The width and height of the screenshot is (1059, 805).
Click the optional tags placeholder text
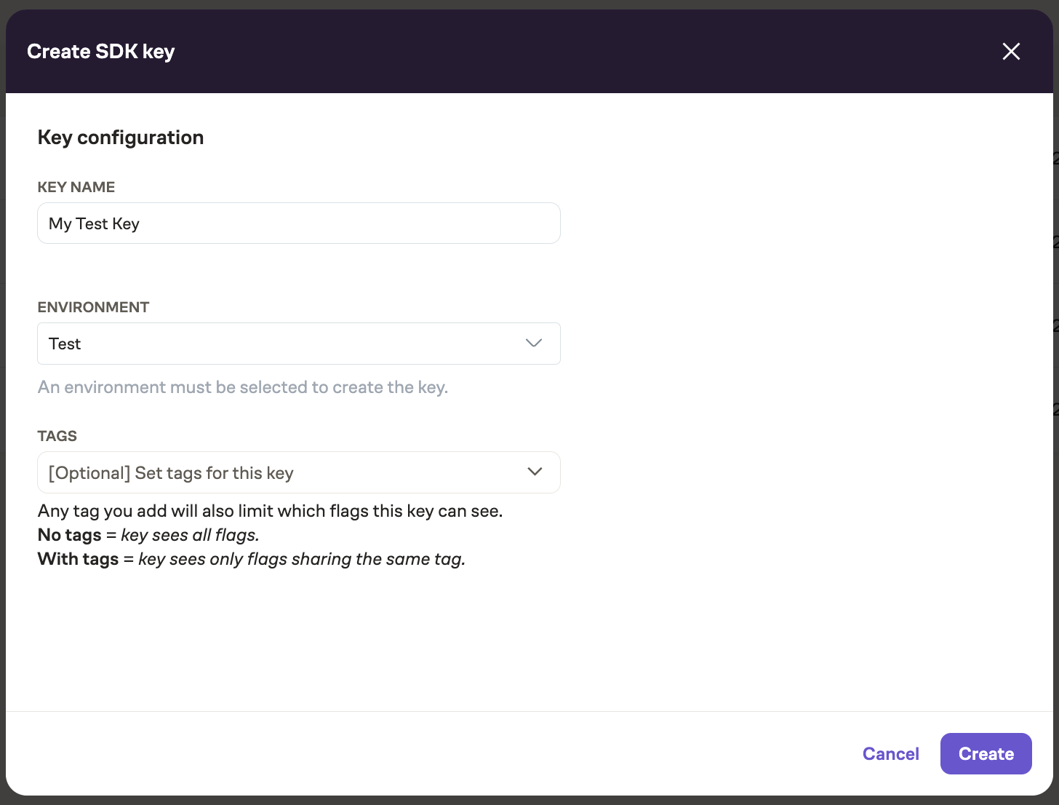point(169,472)
